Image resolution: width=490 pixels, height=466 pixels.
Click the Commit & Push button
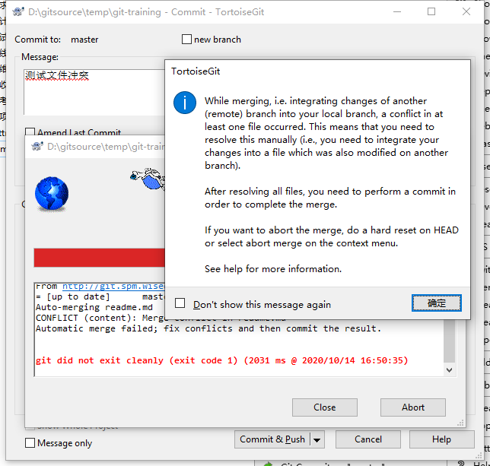(x=272, y=439)
